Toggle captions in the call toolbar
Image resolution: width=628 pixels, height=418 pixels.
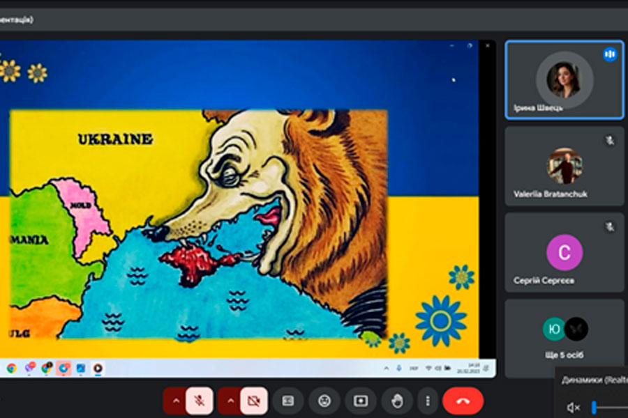tap(288, 401)
